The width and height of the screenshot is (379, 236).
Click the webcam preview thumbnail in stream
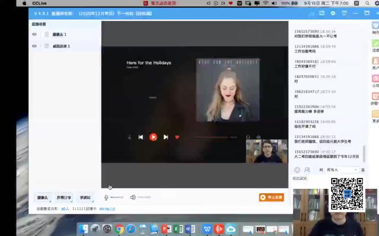point(267,151)
